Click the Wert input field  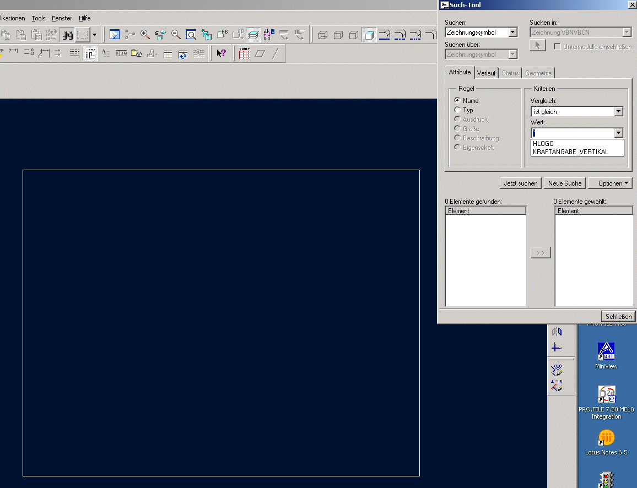573,133
